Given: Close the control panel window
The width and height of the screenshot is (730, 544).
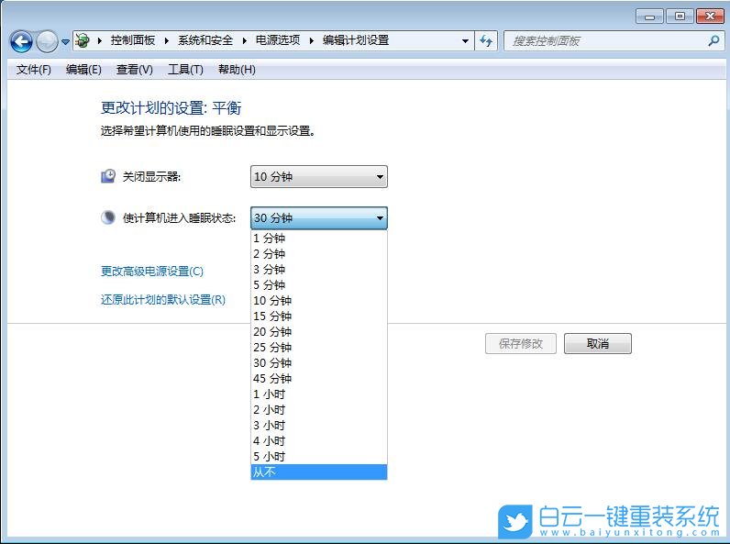Looking at the screenshot, I should tap(710, 17).
